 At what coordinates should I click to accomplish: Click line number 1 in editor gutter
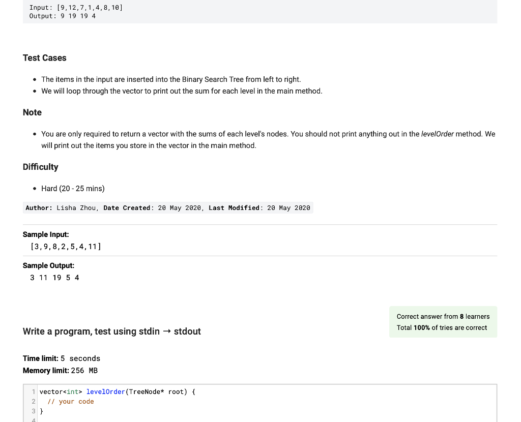click(x=33, y=391)
